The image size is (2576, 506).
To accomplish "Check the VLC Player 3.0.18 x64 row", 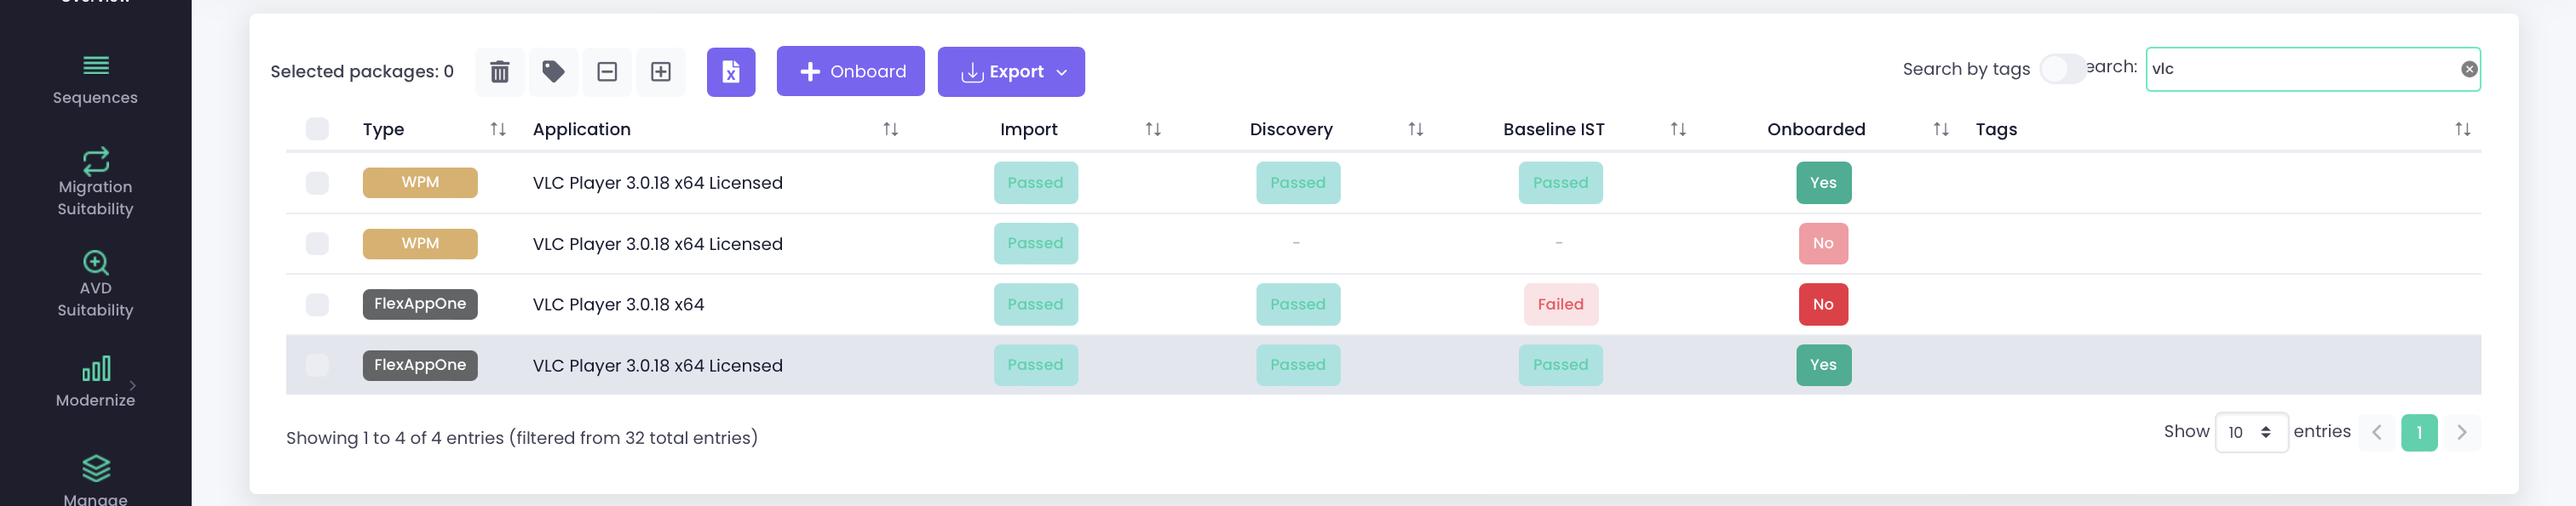I will tap(317, 304).
